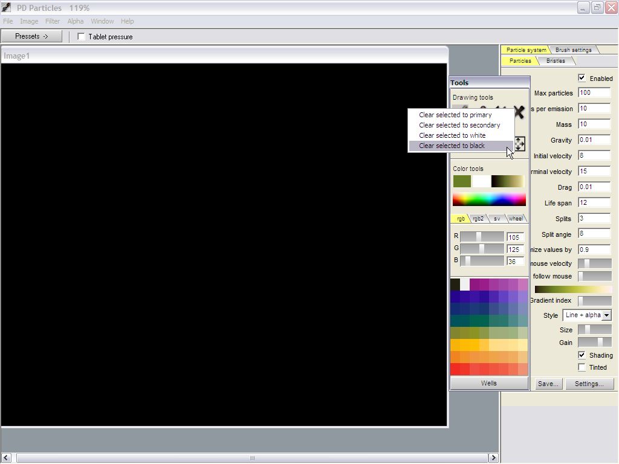619x464 pixels.
Task: Uncheck the Enabled particles checkbox
Action: coord(582,78)
